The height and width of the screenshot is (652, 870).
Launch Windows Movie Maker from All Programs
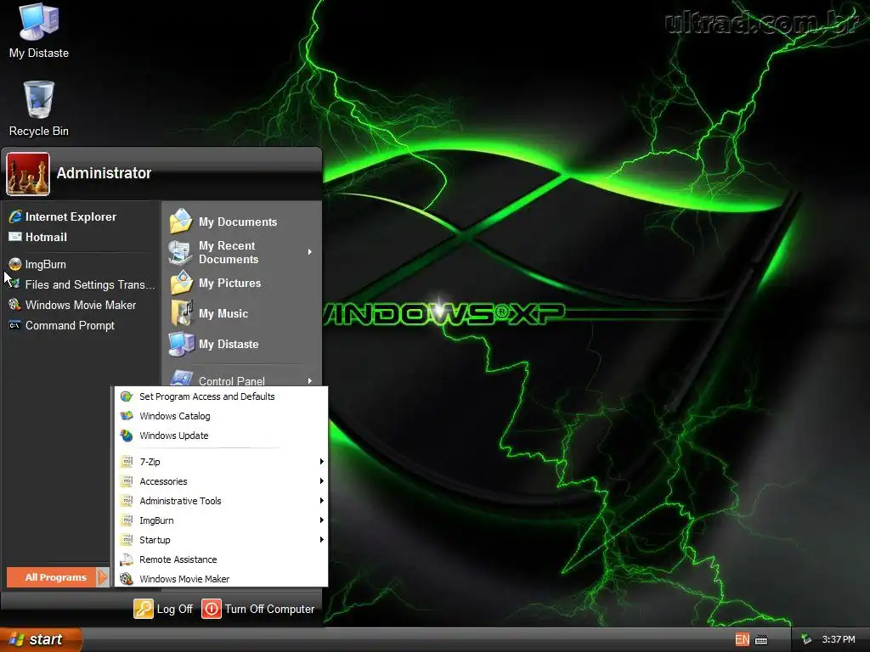pos(221,579)
